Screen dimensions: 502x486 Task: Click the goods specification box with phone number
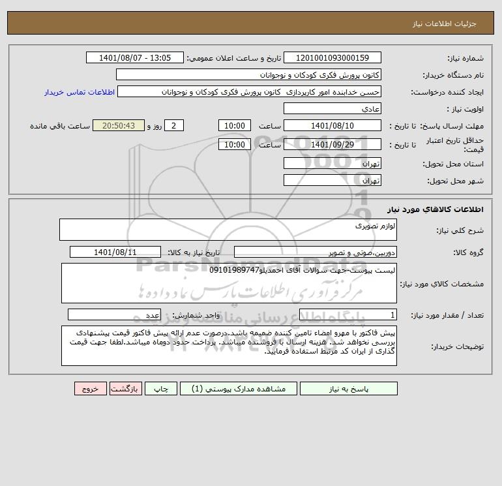tap(229, 283)
